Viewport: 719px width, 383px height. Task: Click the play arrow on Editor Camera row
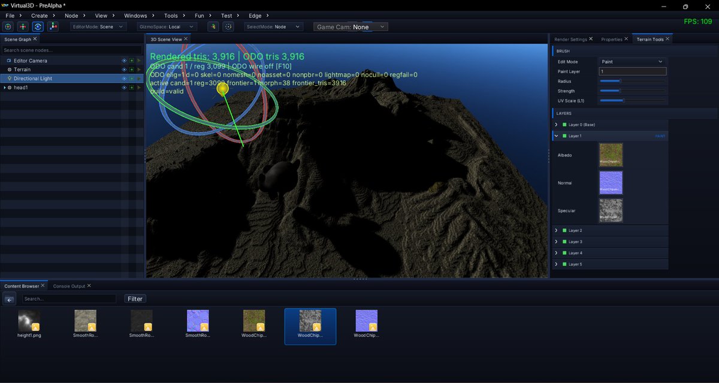tap(139, 61)
